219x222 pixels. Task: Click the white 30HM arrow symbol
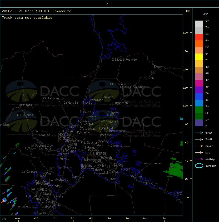[x=199, y=139]
